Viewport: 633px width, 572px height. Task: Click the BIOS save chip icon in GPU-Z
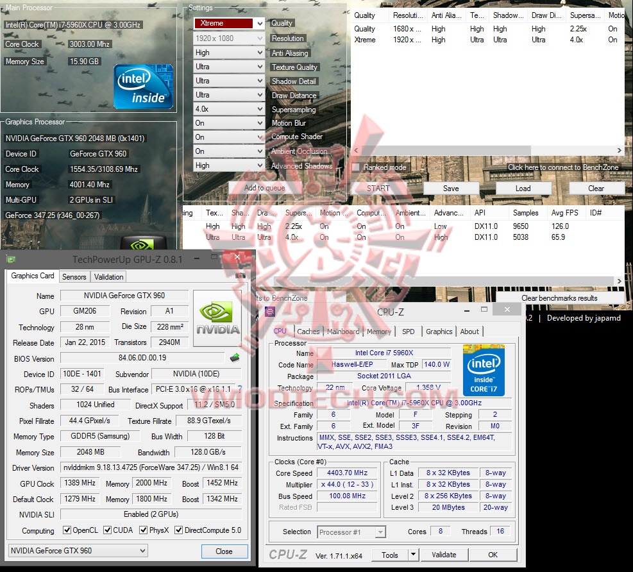pyautogui.click(x=235, y=358)
